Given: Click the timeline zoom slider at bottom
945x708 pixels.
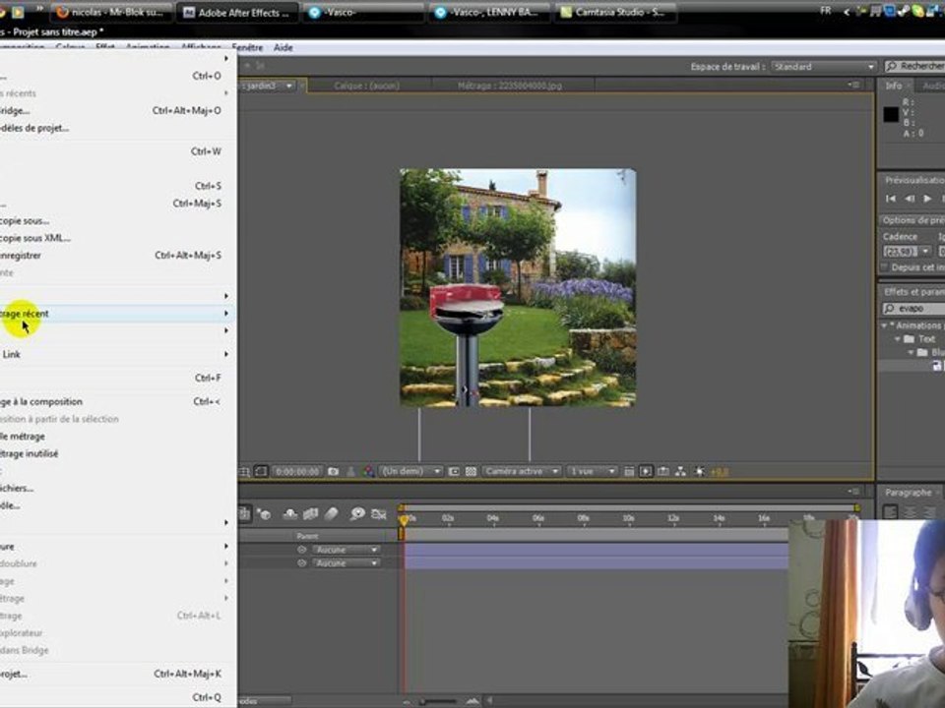Looking at the screenshot, I should 438,701.
